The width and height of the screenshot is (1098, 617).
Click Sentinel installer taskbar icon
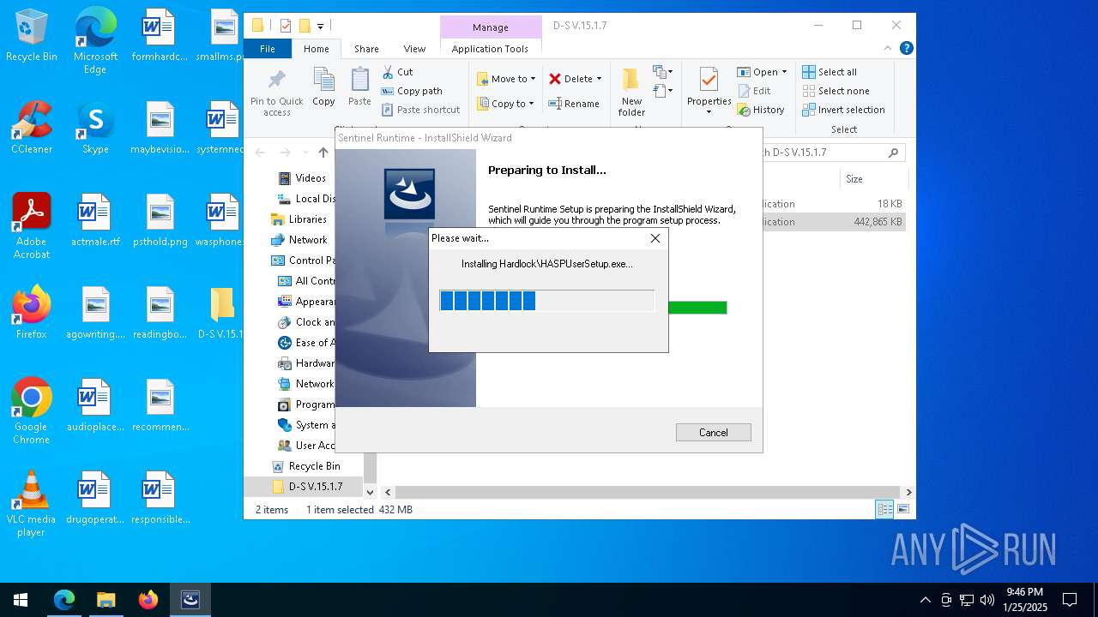pos(190,600)
